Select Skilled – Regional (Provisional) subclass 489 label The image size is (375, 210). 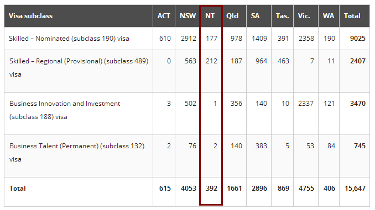[79, 68]
